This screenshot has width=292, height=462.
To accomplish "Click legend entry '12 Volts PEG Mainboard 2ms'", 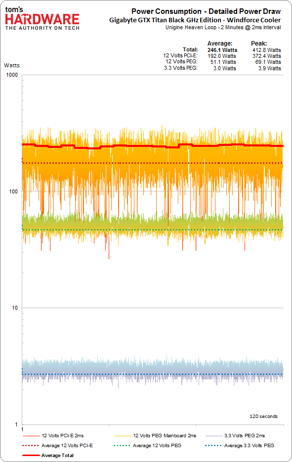I will tap(155, 435).
